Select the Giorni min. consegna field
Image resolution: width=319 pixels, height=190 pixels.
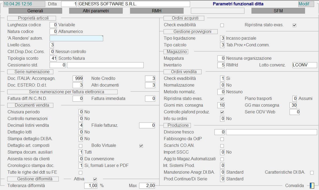[x=221, y=105]
